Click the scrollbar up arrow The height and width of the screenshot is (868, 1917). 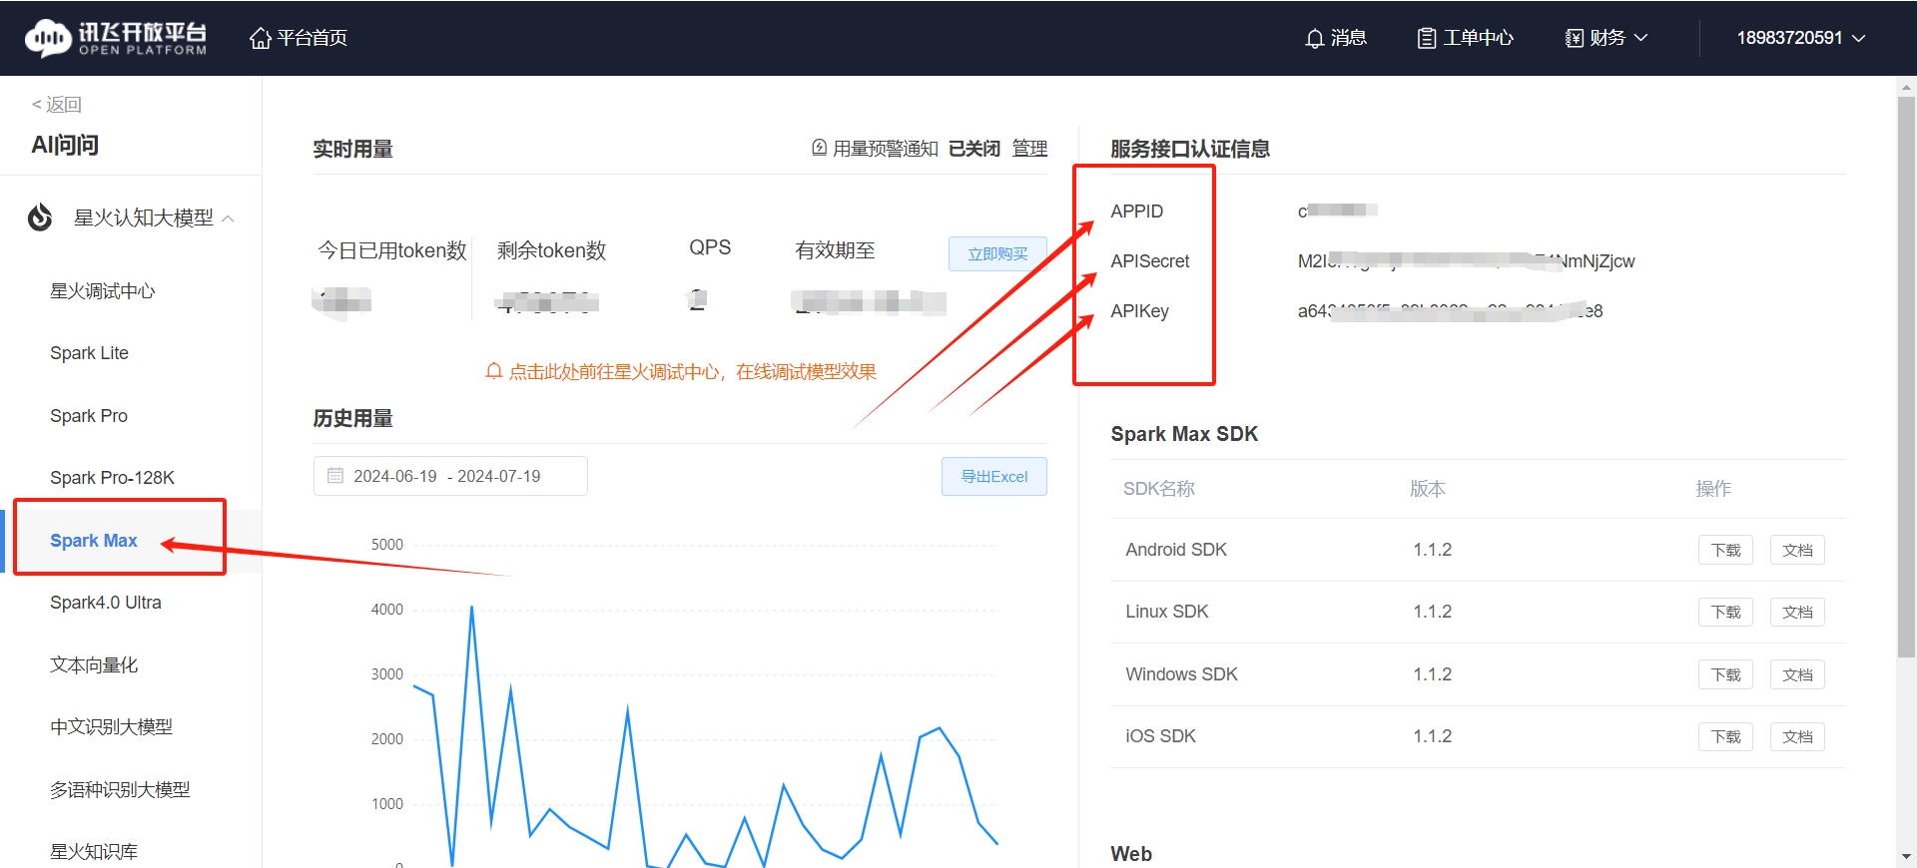point(1906,87)
